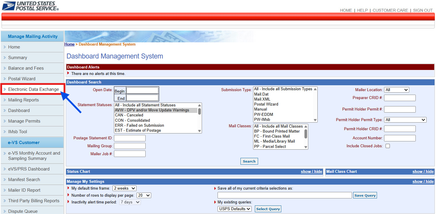Viewport: 436px width, 214px height.
Task: Select ML - Media/Library Mail
Action: click(278, 141)
